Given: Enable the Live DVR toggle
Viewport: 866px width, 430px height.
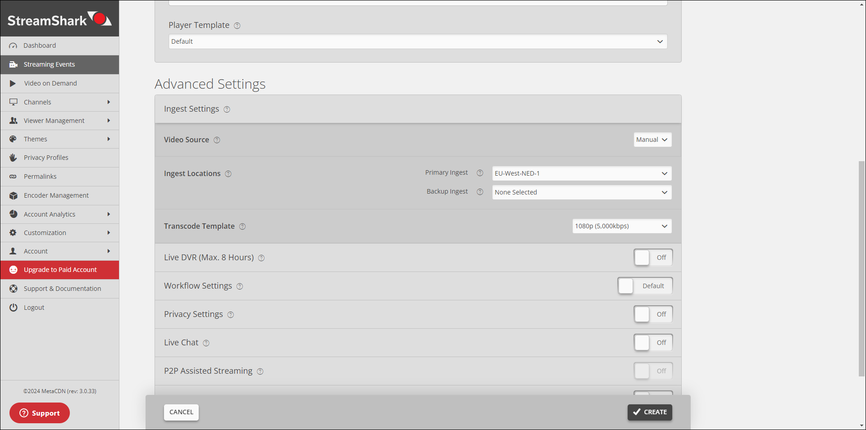Looking at the screenshot, I should 652,258.
